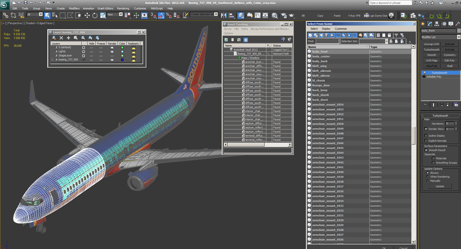Activate the Select Object tool
The height and width of the screenshot is (249, 461).
pos(47,15)
